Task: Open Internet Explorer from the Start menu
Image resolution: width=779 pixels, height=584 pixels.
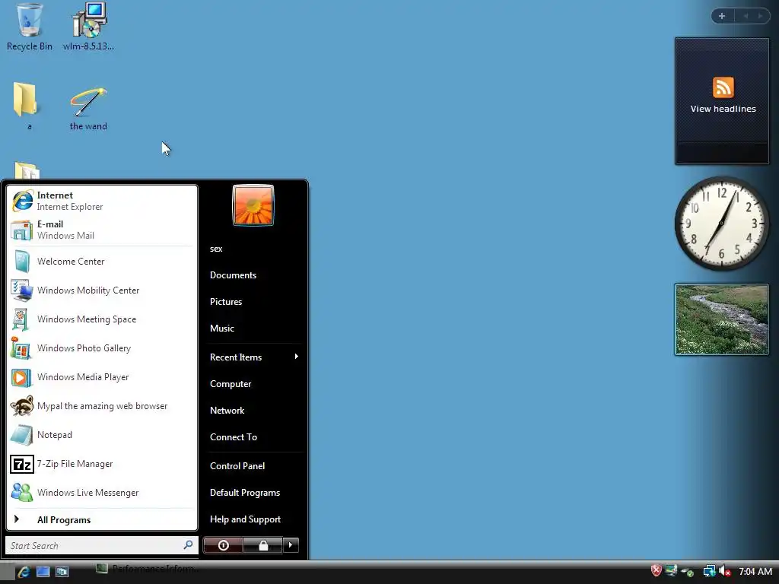Action: 102,201
